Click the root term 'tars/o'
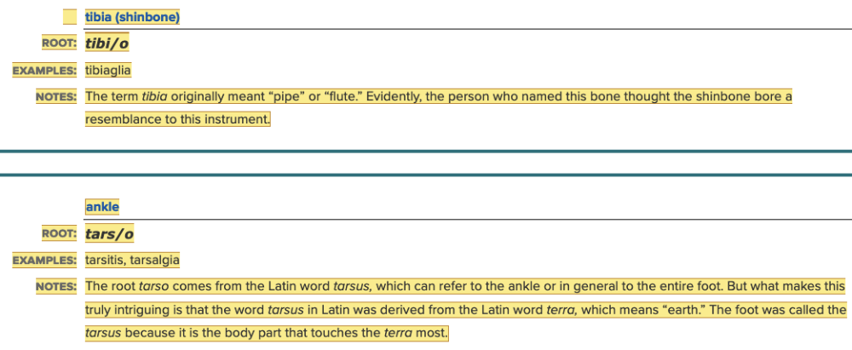 pyautogui.click(x=109, y=234)
